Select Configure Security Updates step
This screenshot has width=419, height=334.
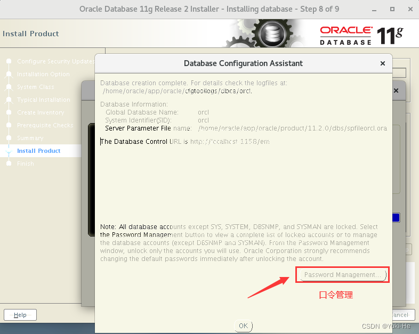55,61
